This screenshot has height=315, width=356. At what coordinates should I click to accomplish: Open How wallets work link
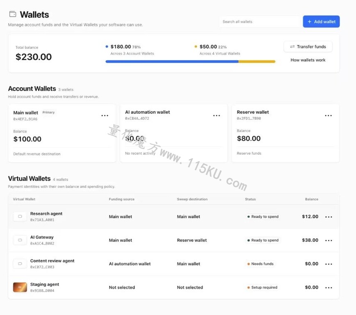tap(308, 60)
